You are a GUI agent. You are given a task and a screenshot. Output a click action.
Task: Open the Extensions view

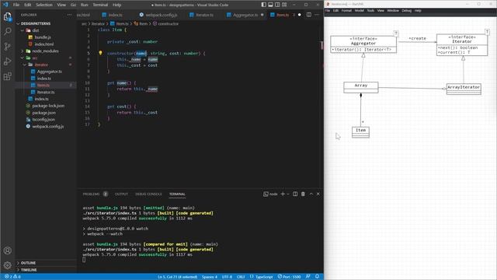pos(7,76)
